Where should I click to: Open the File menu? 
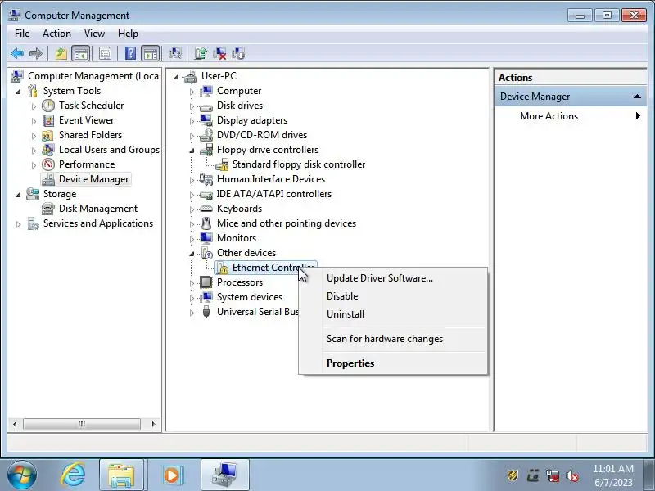pyautogui.click(x=22, y=34)
